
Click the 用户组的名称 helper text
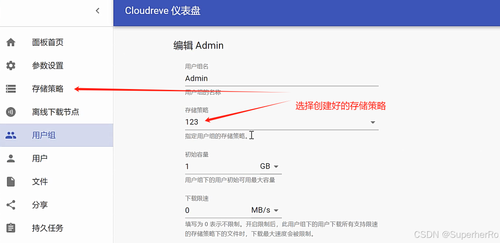203,93
